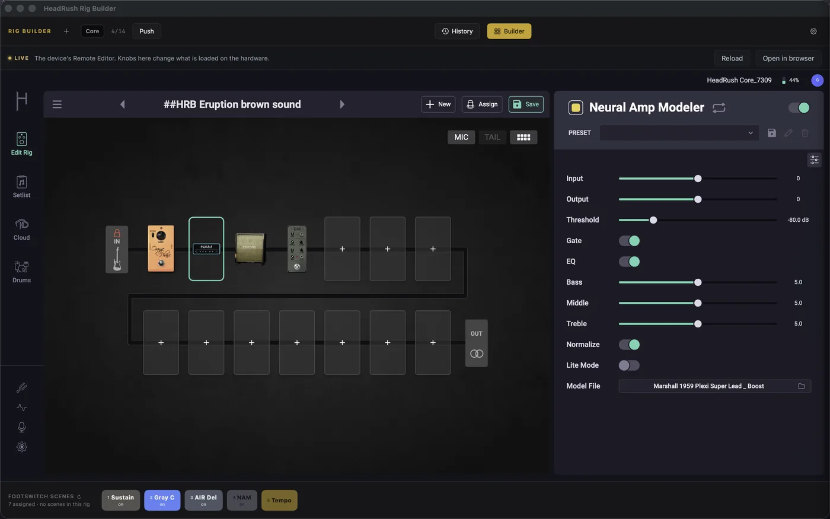Enable Lite Mode switch
The width and height of the screenshot is (830, 519).
(x=629, y=365)
